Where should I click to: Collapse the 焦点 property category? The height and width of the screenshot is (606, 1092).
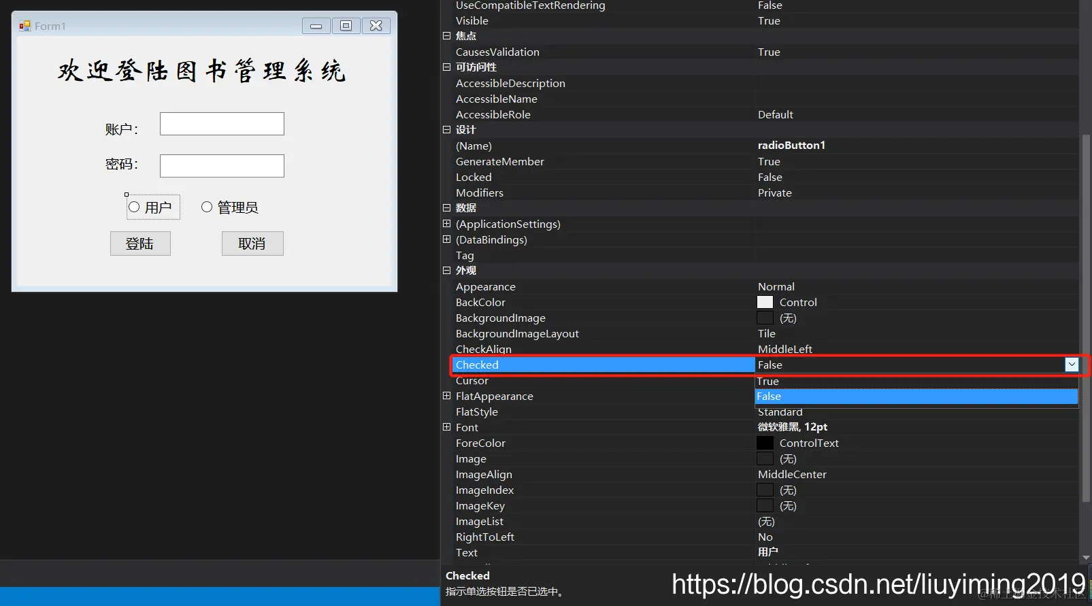coord(446,36)
